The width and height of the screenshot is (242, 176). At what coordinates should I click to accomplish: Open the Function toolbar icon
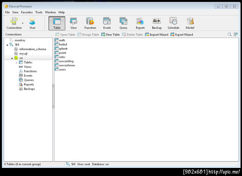pyautogui.click(x=90, y=23)
